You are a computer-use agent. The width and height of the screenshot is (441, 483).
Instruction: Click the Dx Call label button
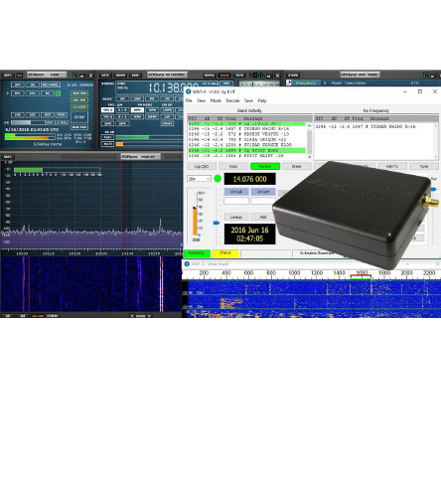pyautogui.click(x=236, y=192)
